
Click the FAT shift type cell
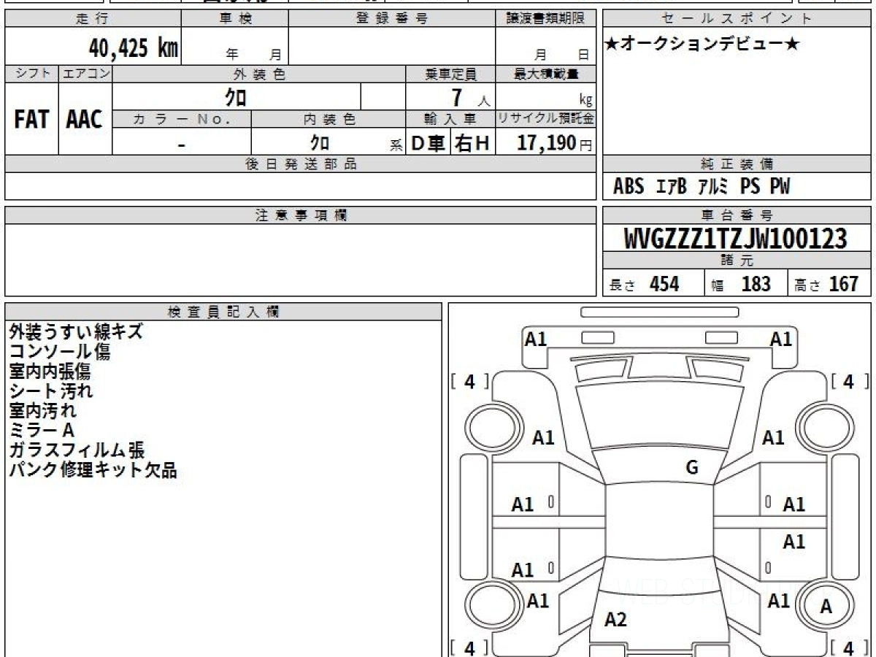click(x=31, y=120)
